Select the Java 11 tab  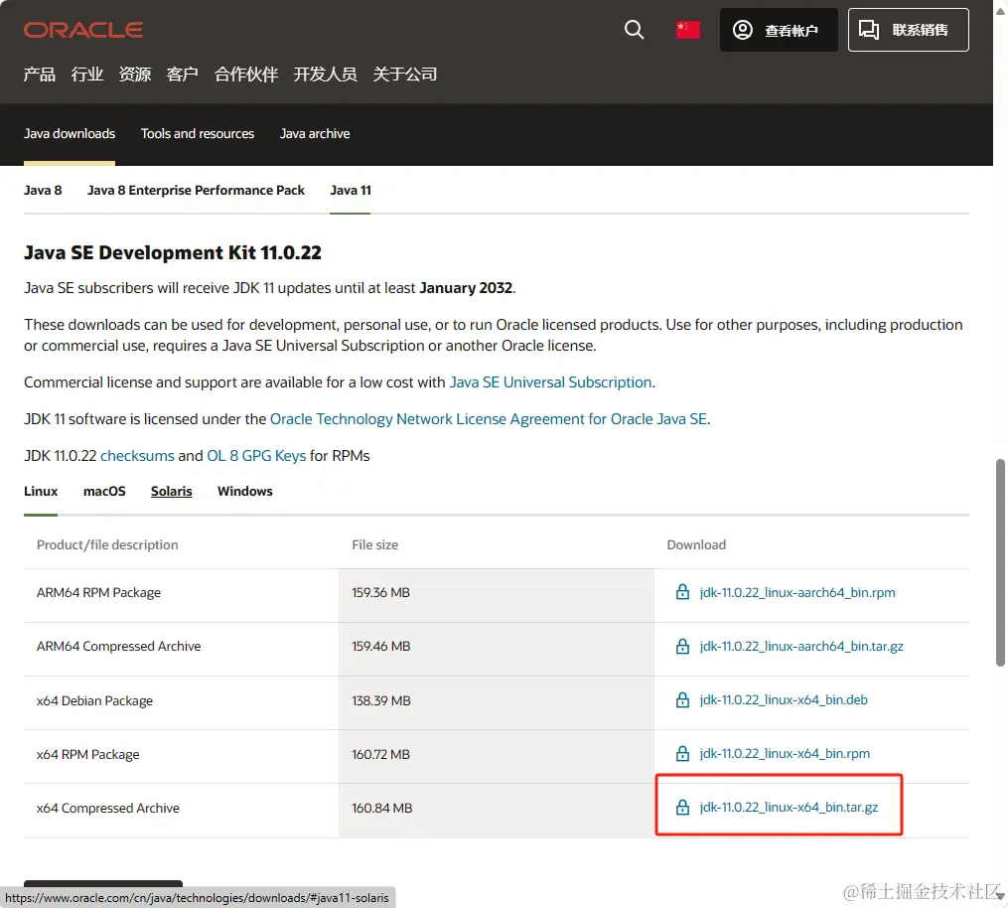351,191
